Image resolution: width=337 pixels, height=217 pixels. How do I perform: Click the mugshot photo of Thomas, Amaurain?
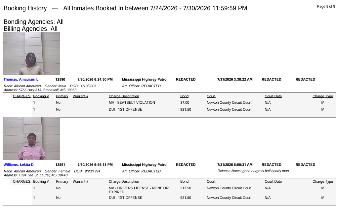click(x=31, y=54)
